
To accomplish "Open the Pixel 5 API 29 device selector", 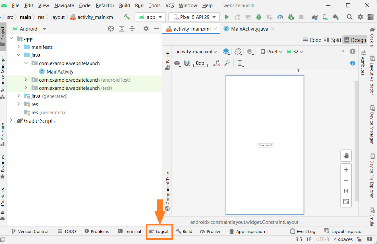I will click(x=194, y=17).
